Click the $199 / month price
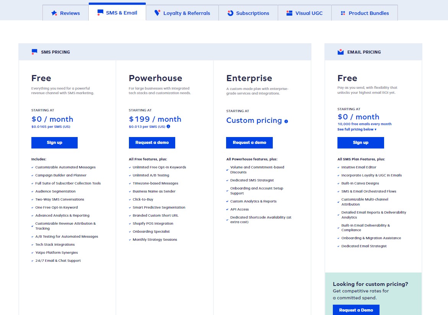This screenshot has height=315, width=448. click(155, 119)
